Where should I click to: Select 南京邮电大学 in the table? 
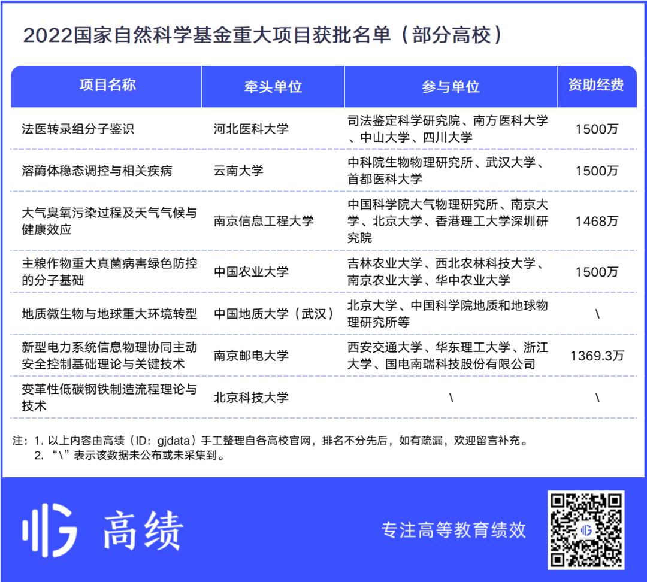click(251, 356)
